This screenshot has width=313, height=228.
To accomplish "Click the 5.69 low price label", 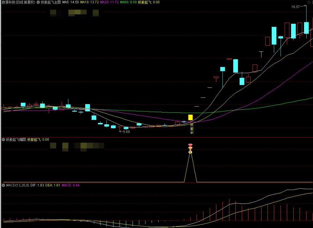I will [x=126, y=132].
